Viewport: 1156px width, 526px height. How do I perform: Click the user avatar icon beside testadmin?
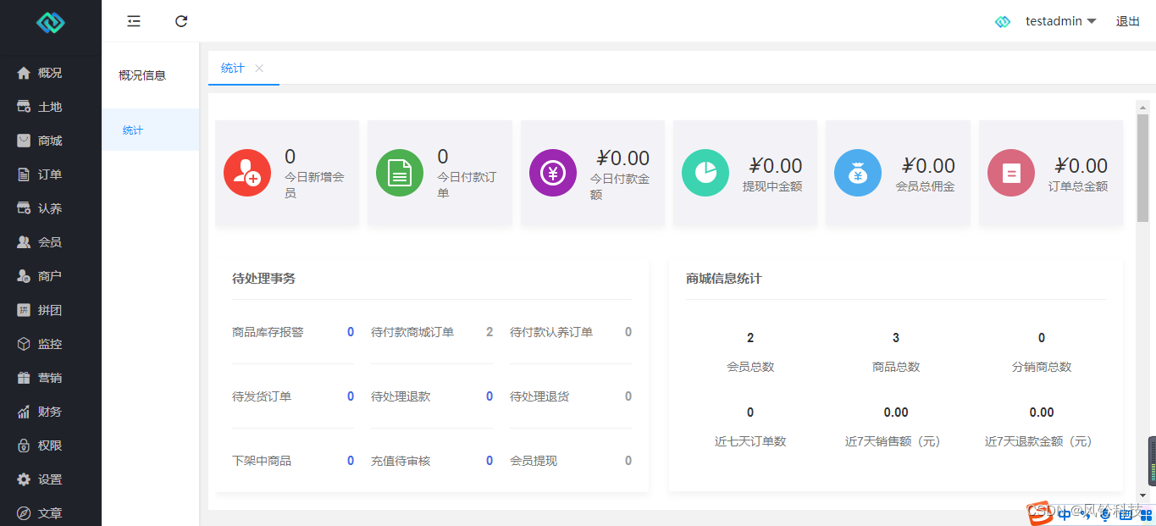(1003, 21)
